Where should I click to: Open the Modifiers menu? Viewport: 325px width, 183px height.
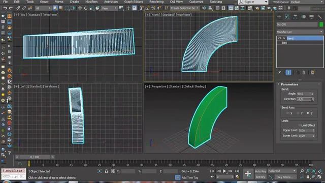91,2
